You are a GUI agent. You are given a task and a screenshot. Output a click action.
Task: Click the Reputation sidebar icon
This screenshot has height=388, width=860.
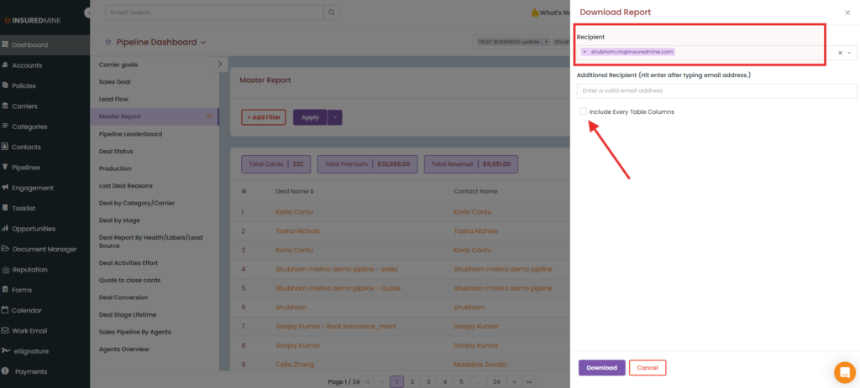point(5,269)
